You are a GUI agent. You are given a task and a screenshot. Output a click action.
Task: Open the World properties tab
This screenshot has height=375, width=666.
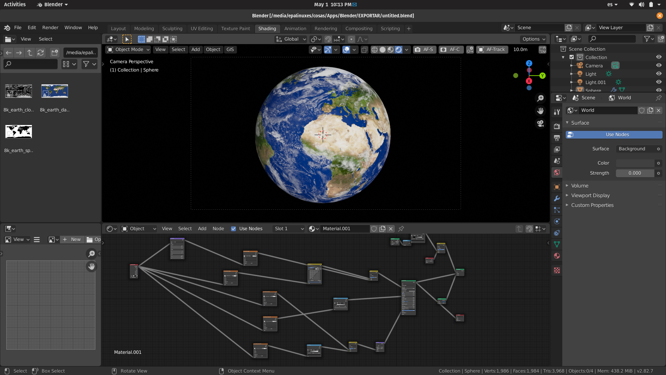tap(557, 173)
